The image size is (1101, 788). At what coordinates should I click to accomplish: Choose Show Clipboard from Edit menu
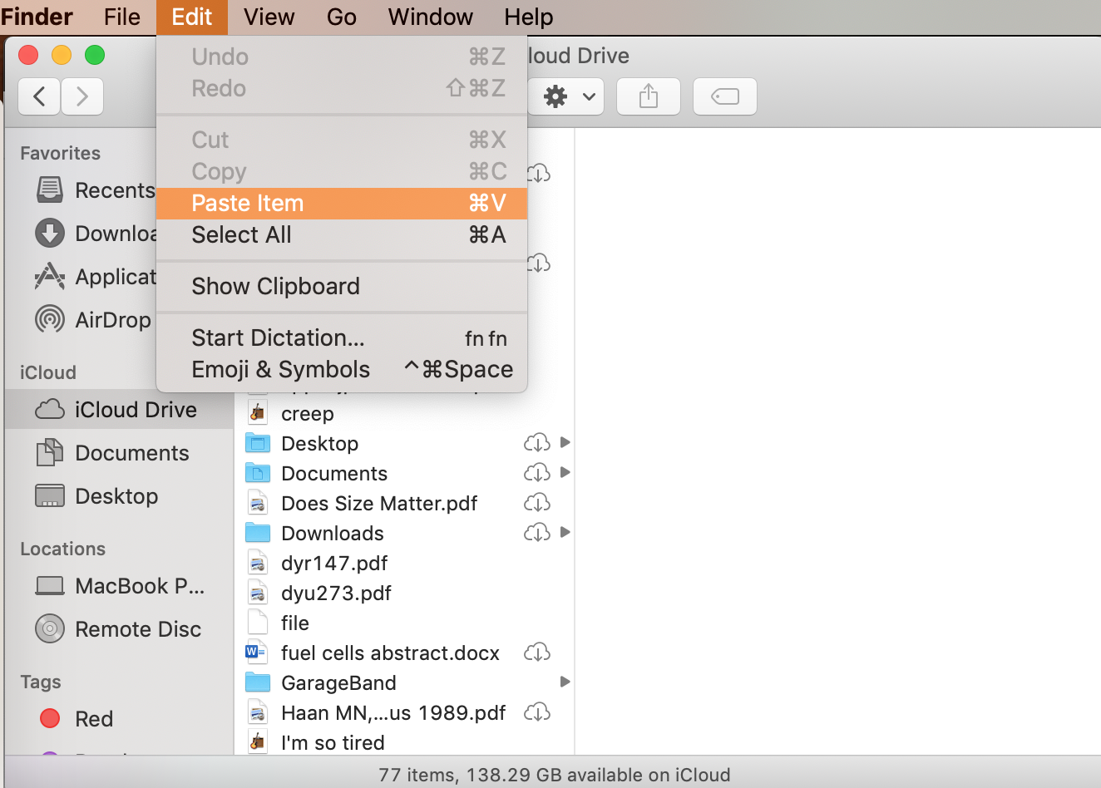(x=342, y=287)
